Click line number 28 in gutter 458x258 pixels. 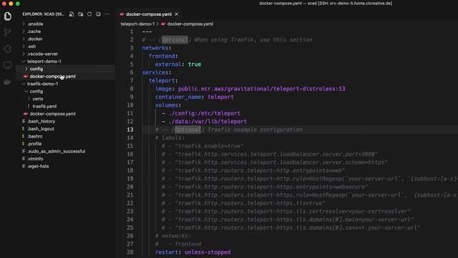pyautogui.click(x=130, y=252)
